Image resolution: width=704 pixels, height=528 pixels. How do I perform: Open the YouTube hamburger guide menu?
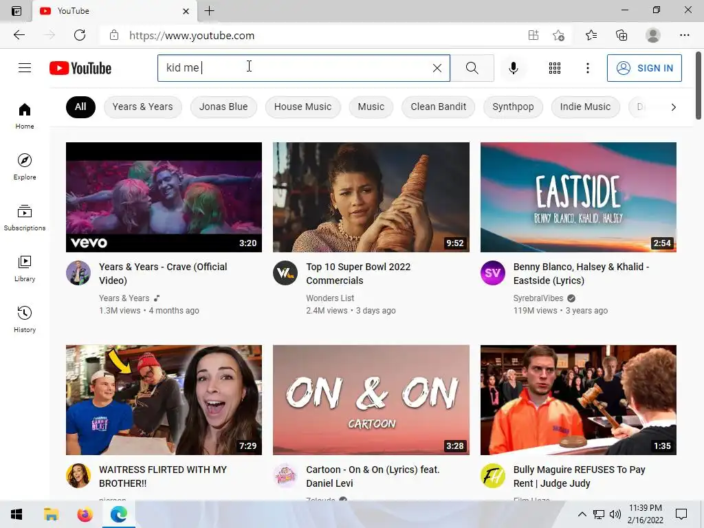click(x=25, y=68)
